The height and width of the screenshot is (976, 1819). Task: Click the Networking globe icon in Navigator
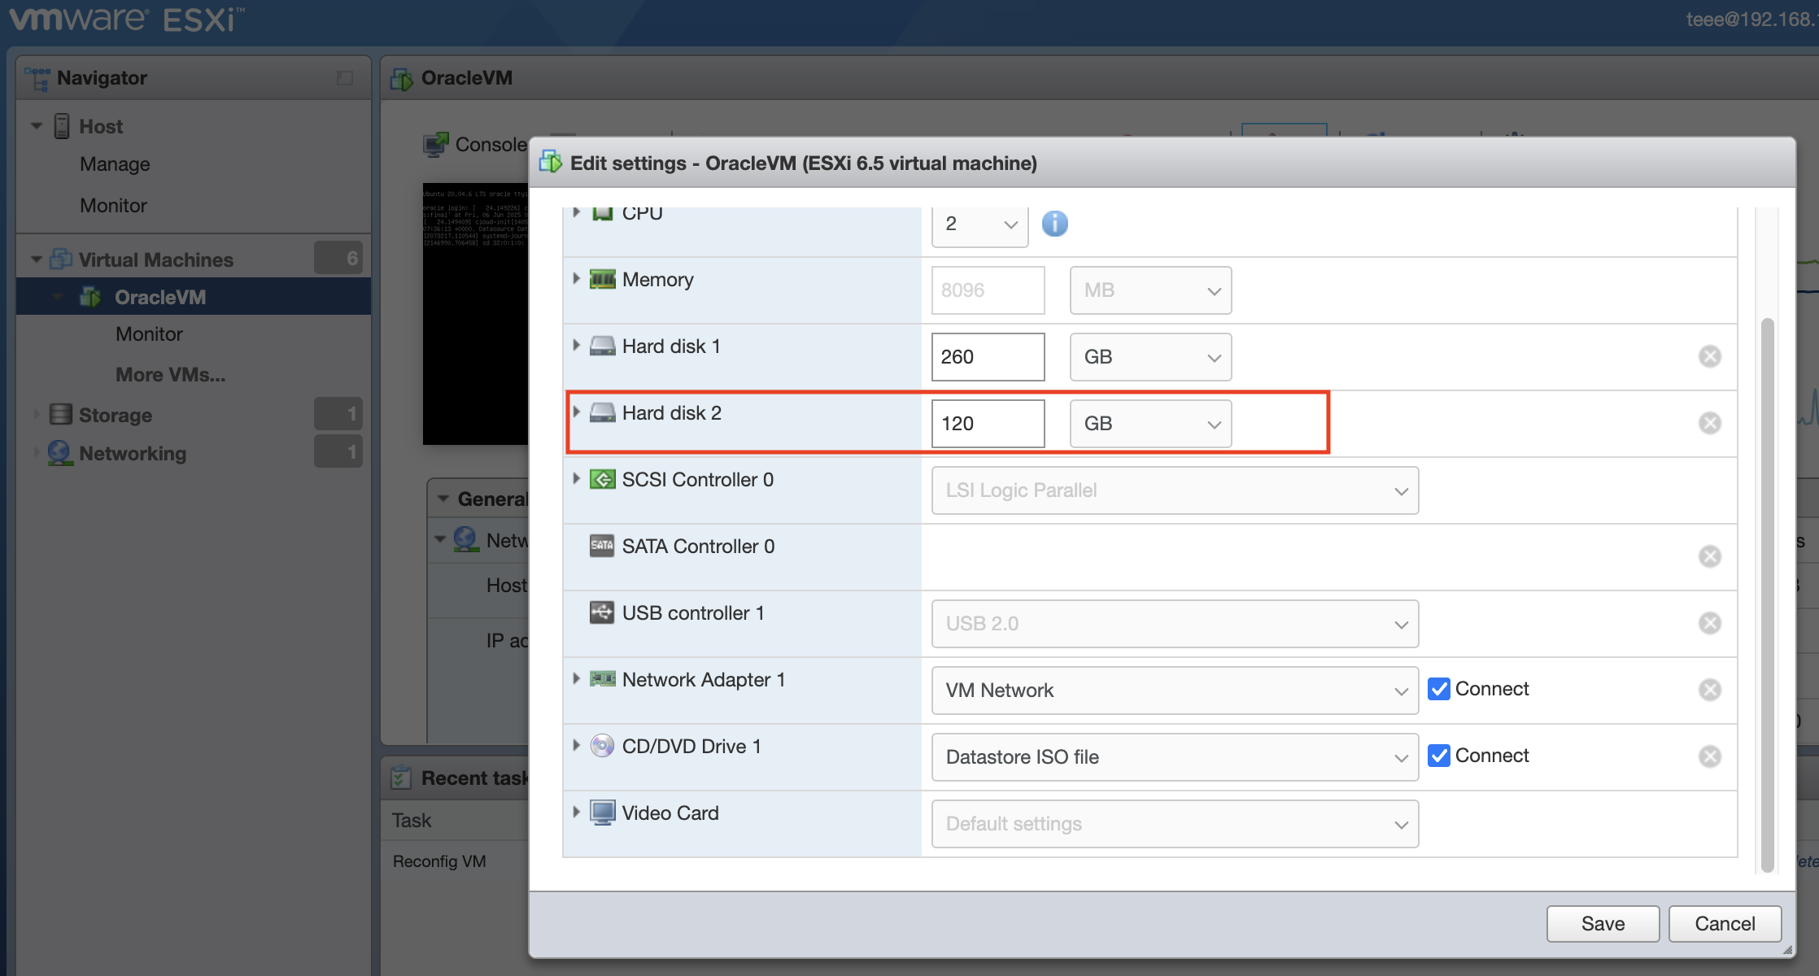pos(59,452)
